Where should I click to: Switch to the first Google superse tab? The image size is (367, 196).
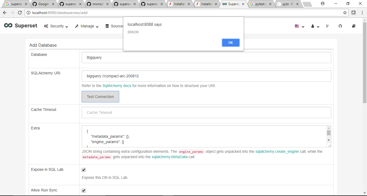[16, 4]
